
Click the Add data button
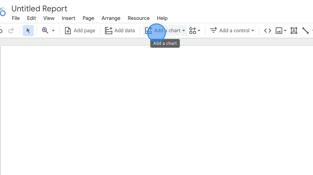[120, 30]
